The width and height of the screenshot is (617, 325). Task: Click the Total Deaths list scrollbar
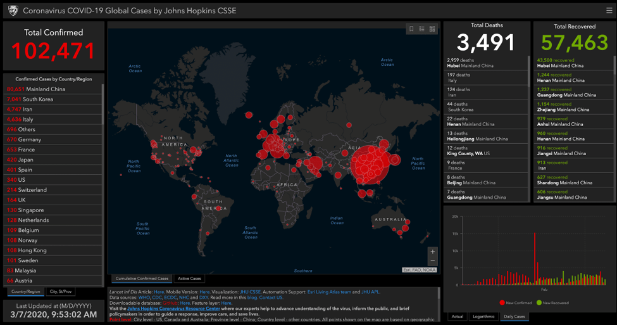click(529, 71)
